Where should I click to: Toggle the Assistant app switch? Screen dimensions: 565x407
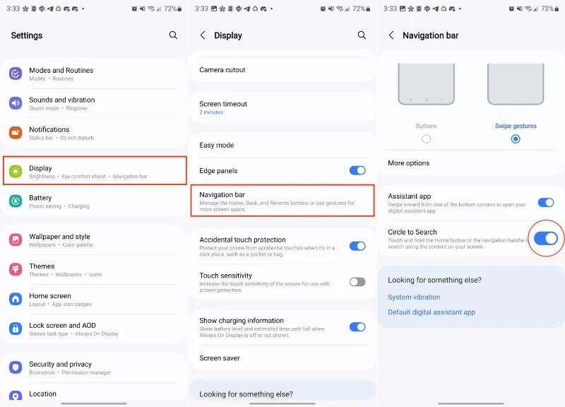pos(546,203)
